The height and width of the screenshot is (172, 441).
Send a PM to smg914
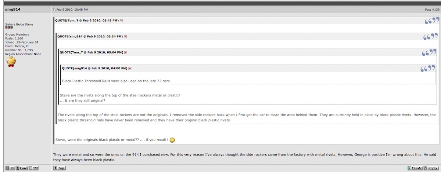(x=33, y=168)
